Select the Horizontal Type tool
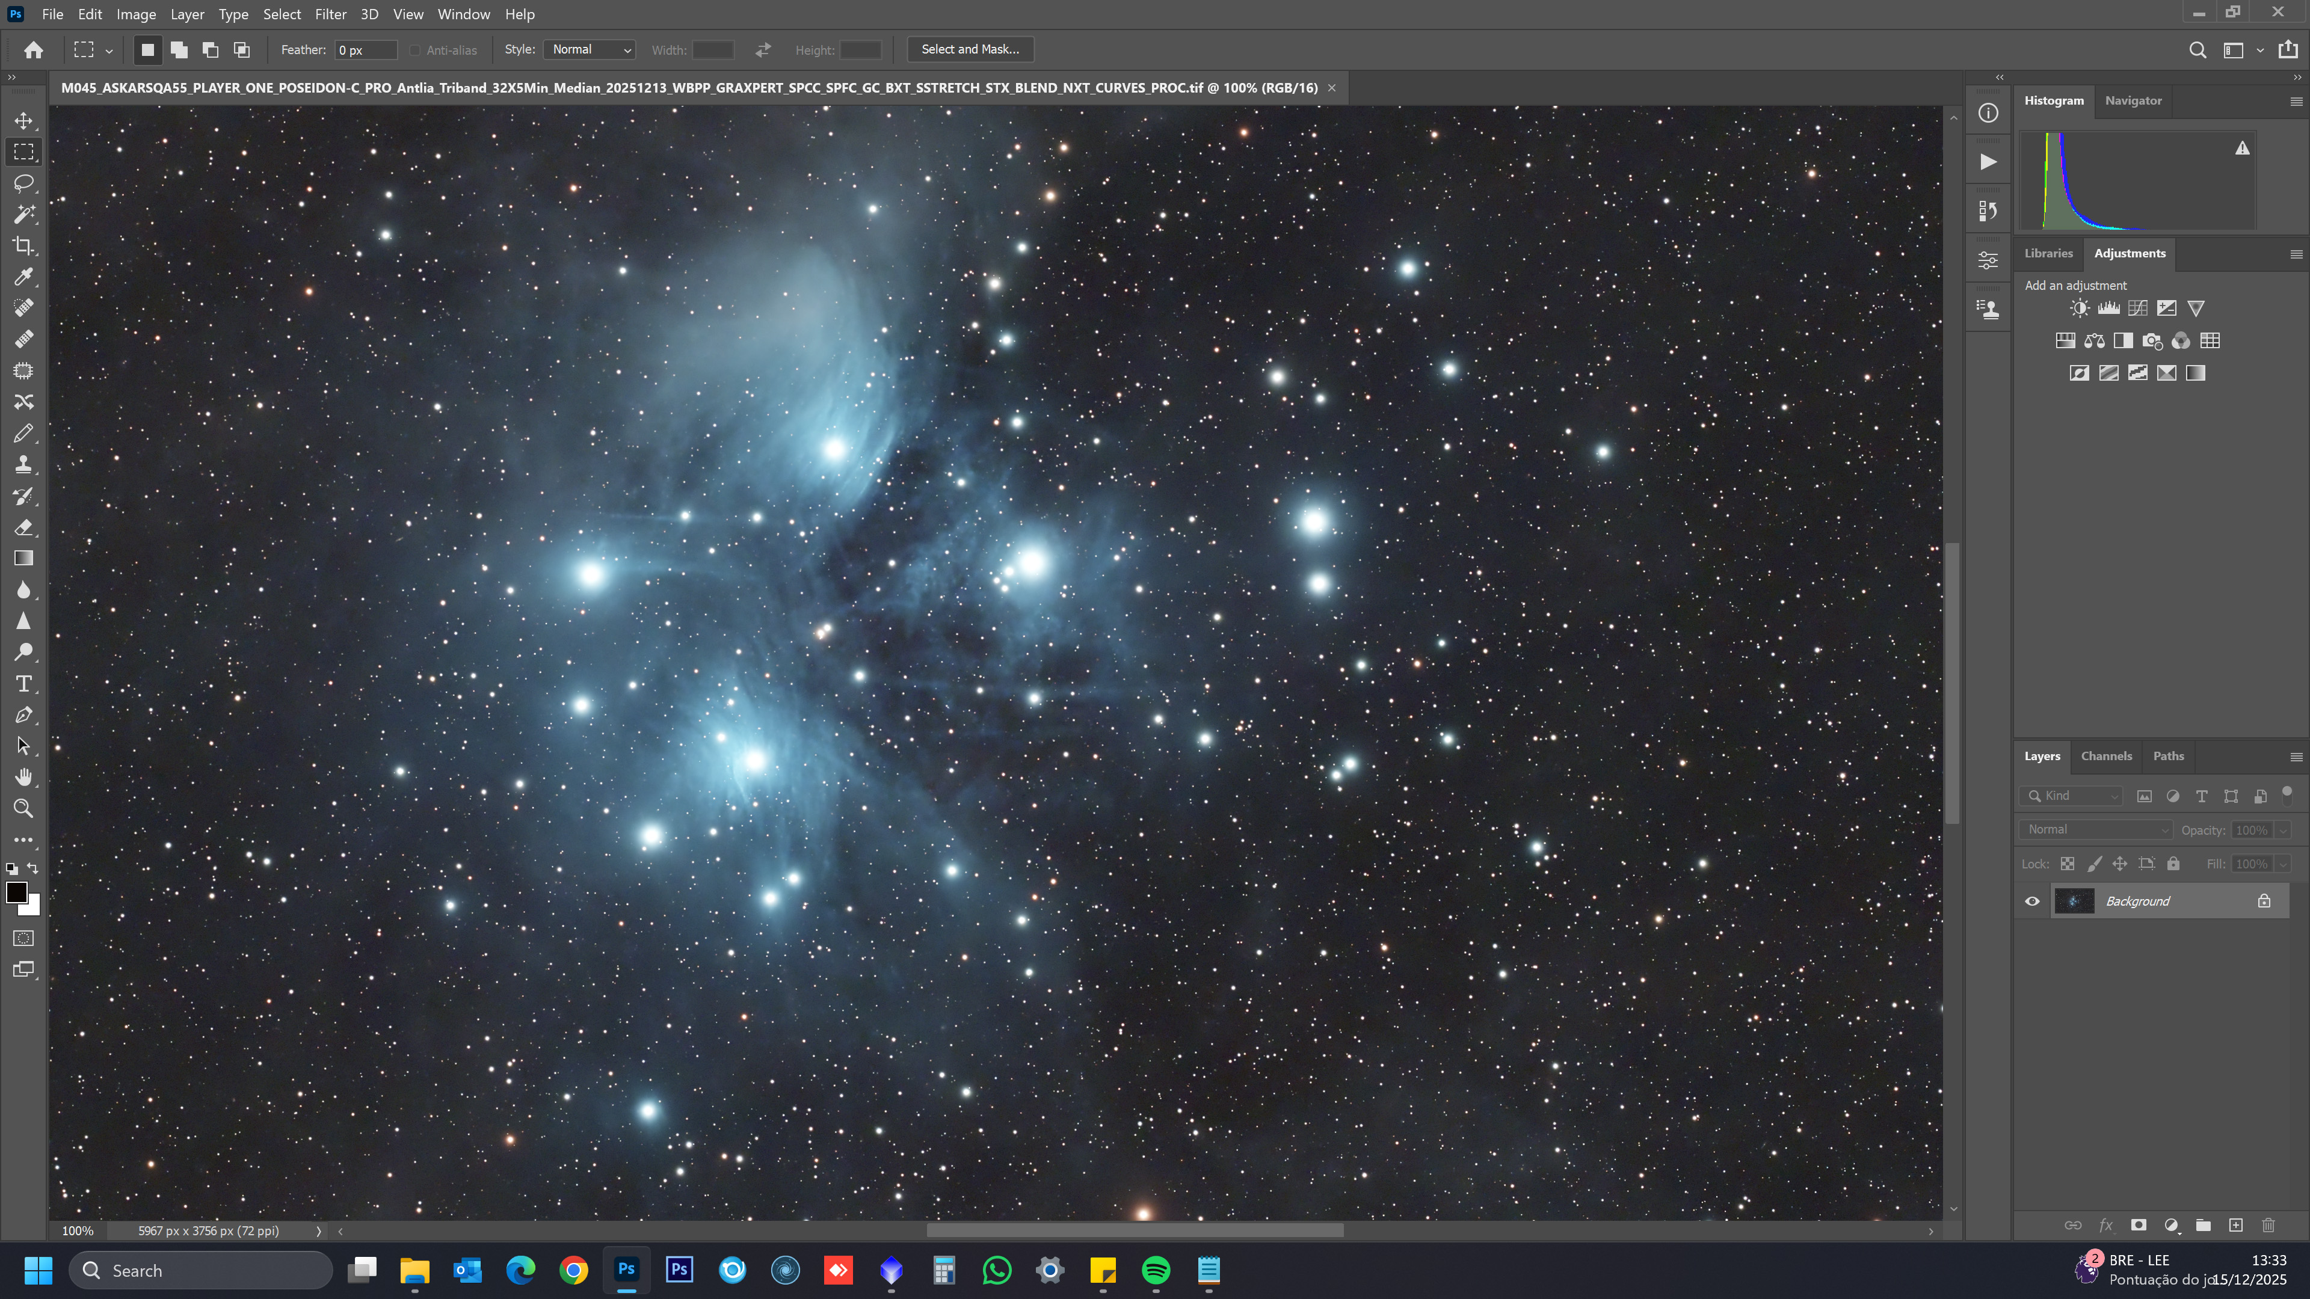Screen dimensions: 2310x1299 coord(24,684)
